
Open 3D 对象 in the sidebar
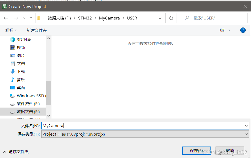tap(24, 39)
